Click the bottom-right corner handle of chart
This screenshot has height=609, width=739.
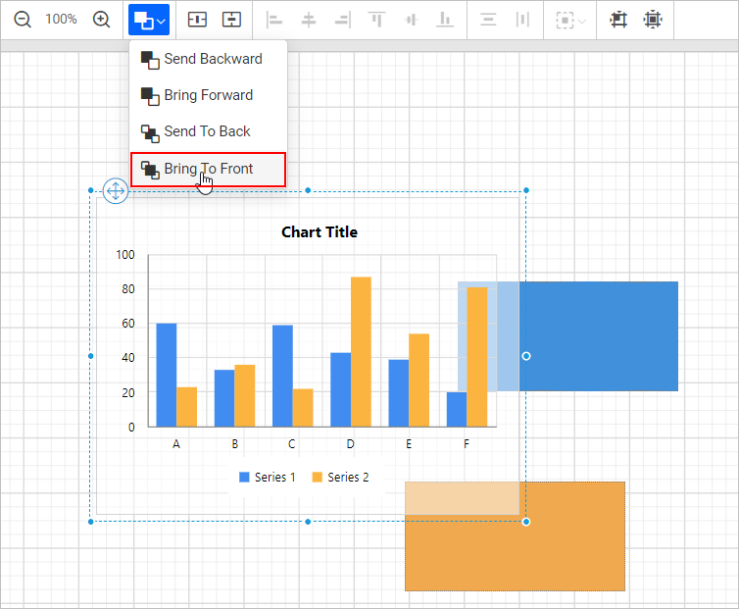coord(526,522)
